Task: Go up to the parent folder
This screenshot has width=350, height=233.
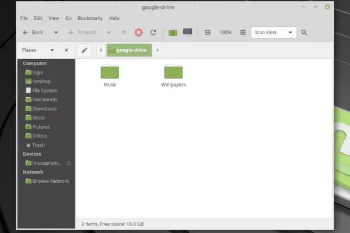Action: pyautogui.click(x=124, y=33)
